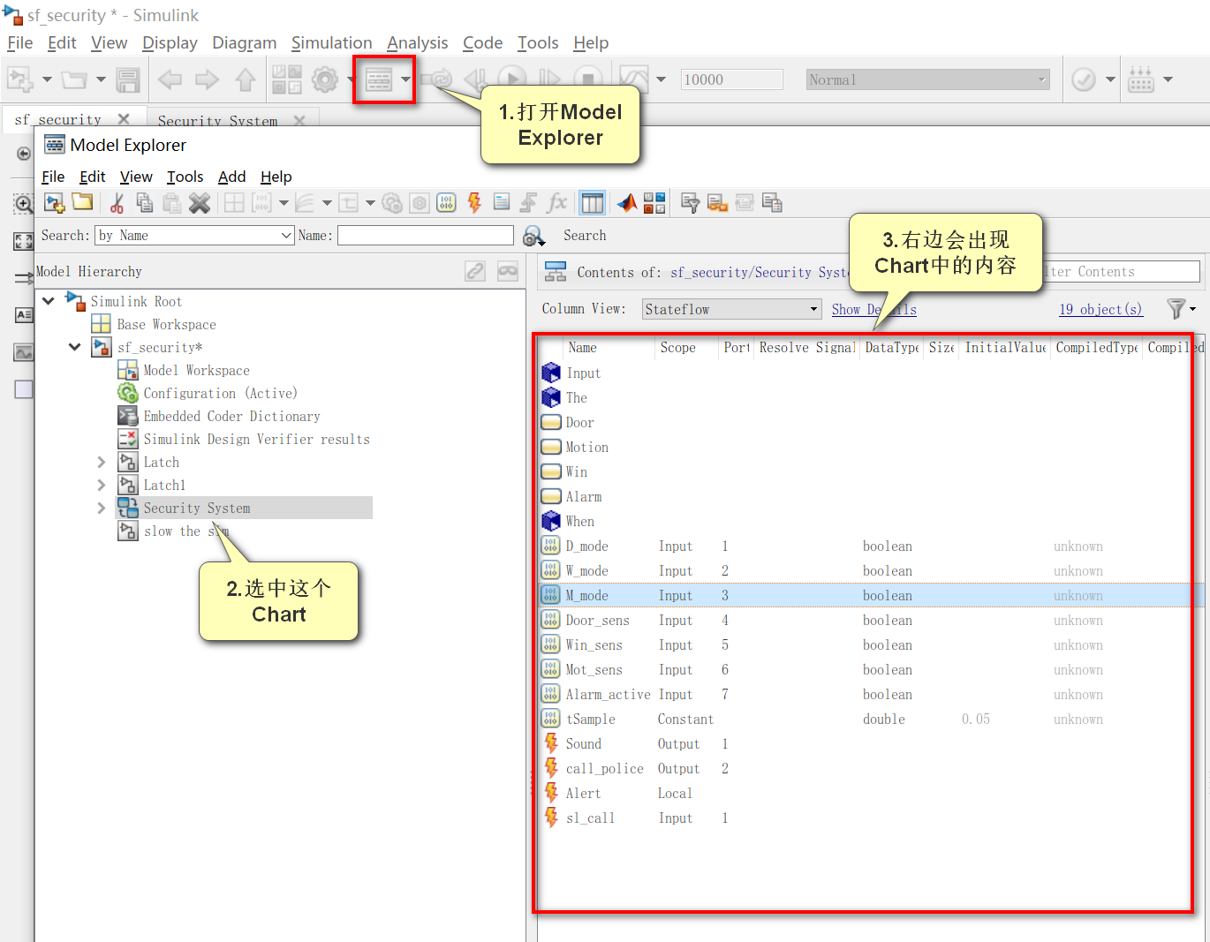Click the fx Add Function icon
Image resolution: width=1210 pixels, height=942 pixels.
pos(557,203)
